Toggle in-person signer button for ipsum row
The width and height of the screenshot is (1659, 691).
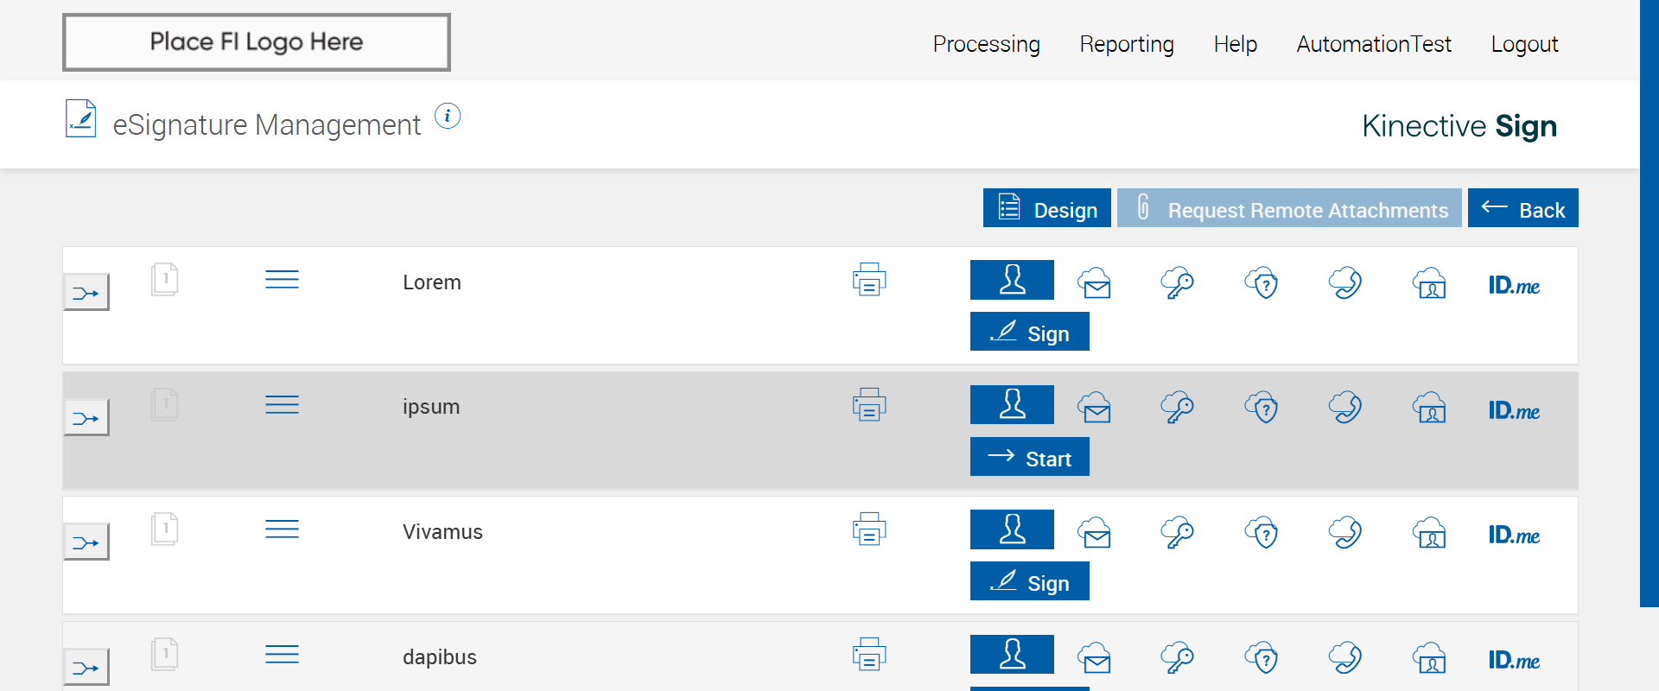pyautogui.click(x=1012, y=404)
